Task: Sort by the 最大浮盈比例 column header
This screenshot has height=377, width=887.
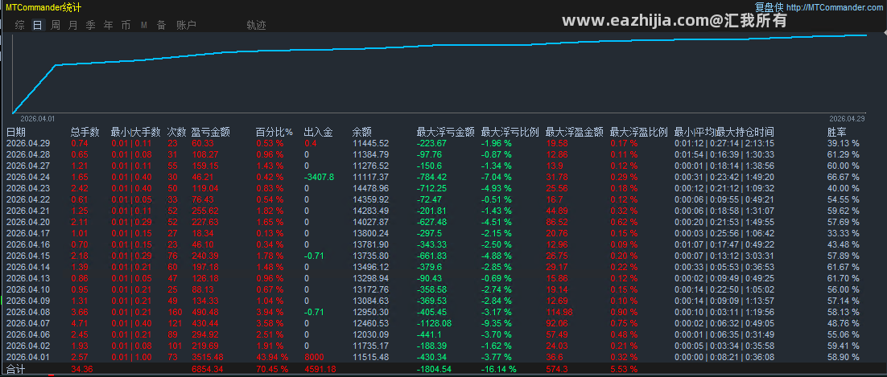Action: [x=639, y=133]
